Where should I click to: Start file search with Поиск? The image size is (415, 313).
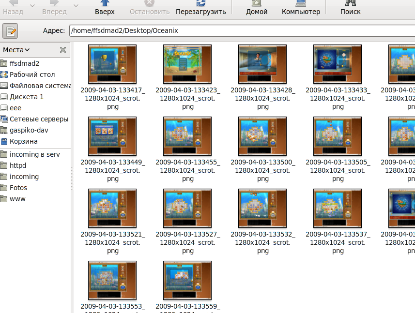(x=351, y=8)
